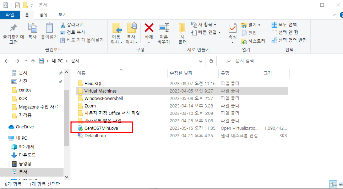Image resolution: width=343 pixels, height=189 pixels.
Task: Click the Back navigation arrow
Action: point(7,61)
